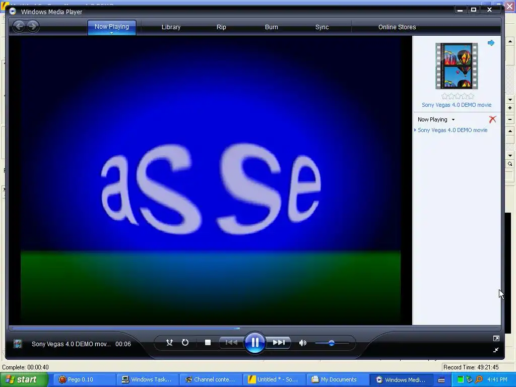Image resolution: width=516 pixels, height=387 pixels.
Task: Switch to Channel content taskbar button
Action: click(211, 379)
